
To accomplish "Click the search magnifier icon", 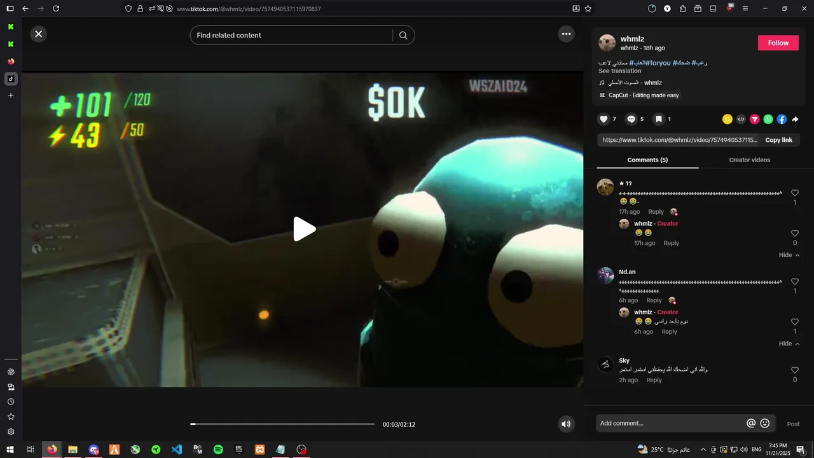I will [403, 36].
